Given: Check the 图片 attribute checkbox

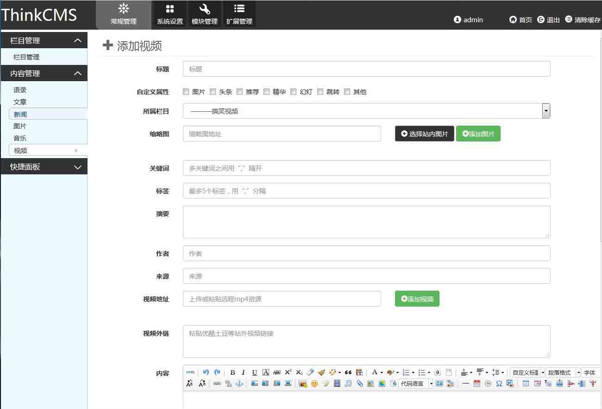Looking at the screenshot, I should tap(186, 92).
